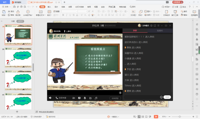Toggle the microphone icon in classroom toolbar
200x119 pixels.
[85, 98]
